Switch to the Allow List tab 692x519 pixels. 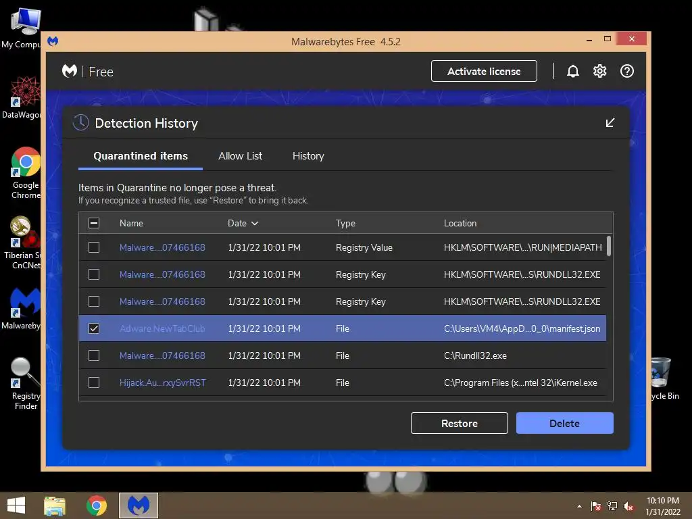pos(240,156)
